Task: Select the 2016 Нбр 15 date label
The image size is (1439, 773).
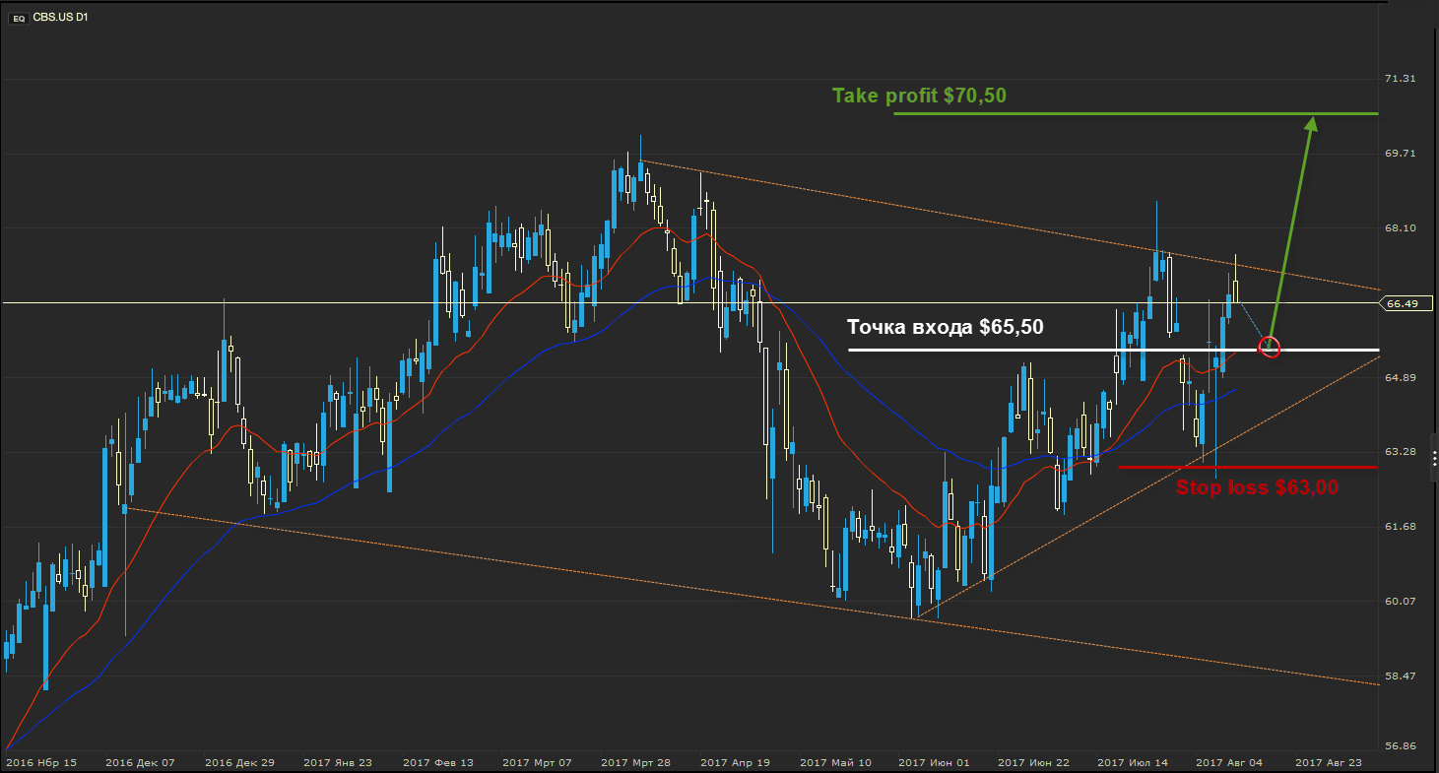Action: [x=39, y=762]
